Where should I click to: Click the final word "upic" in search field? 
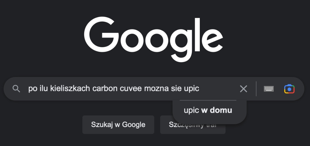point(192,89)
